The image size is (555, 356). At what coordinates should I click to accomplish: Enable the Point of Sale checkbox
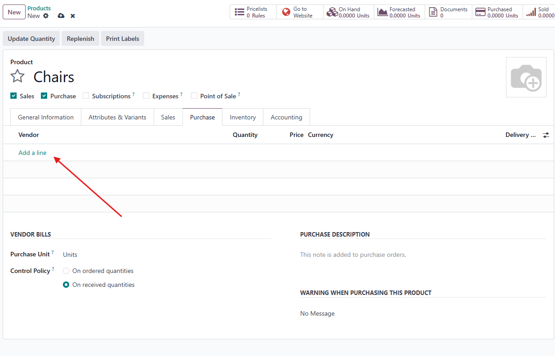point(194,96)
